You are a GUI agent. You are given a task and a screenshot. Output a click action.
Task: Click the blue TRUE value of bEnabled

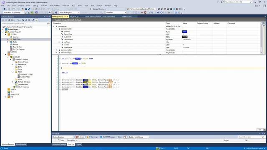pyautogui.click(x=184, y=32)
